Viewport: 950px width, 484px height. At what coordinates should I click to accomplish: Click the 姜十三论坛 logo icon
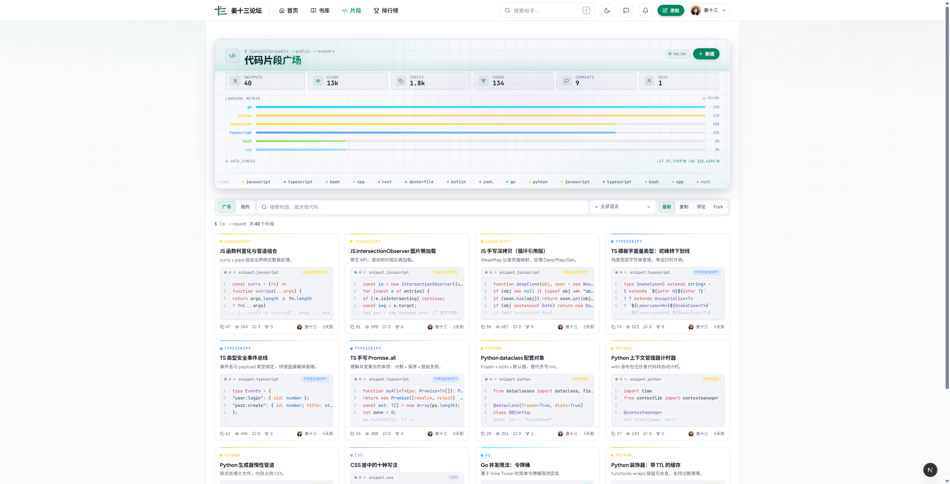(x=220, y=10)
